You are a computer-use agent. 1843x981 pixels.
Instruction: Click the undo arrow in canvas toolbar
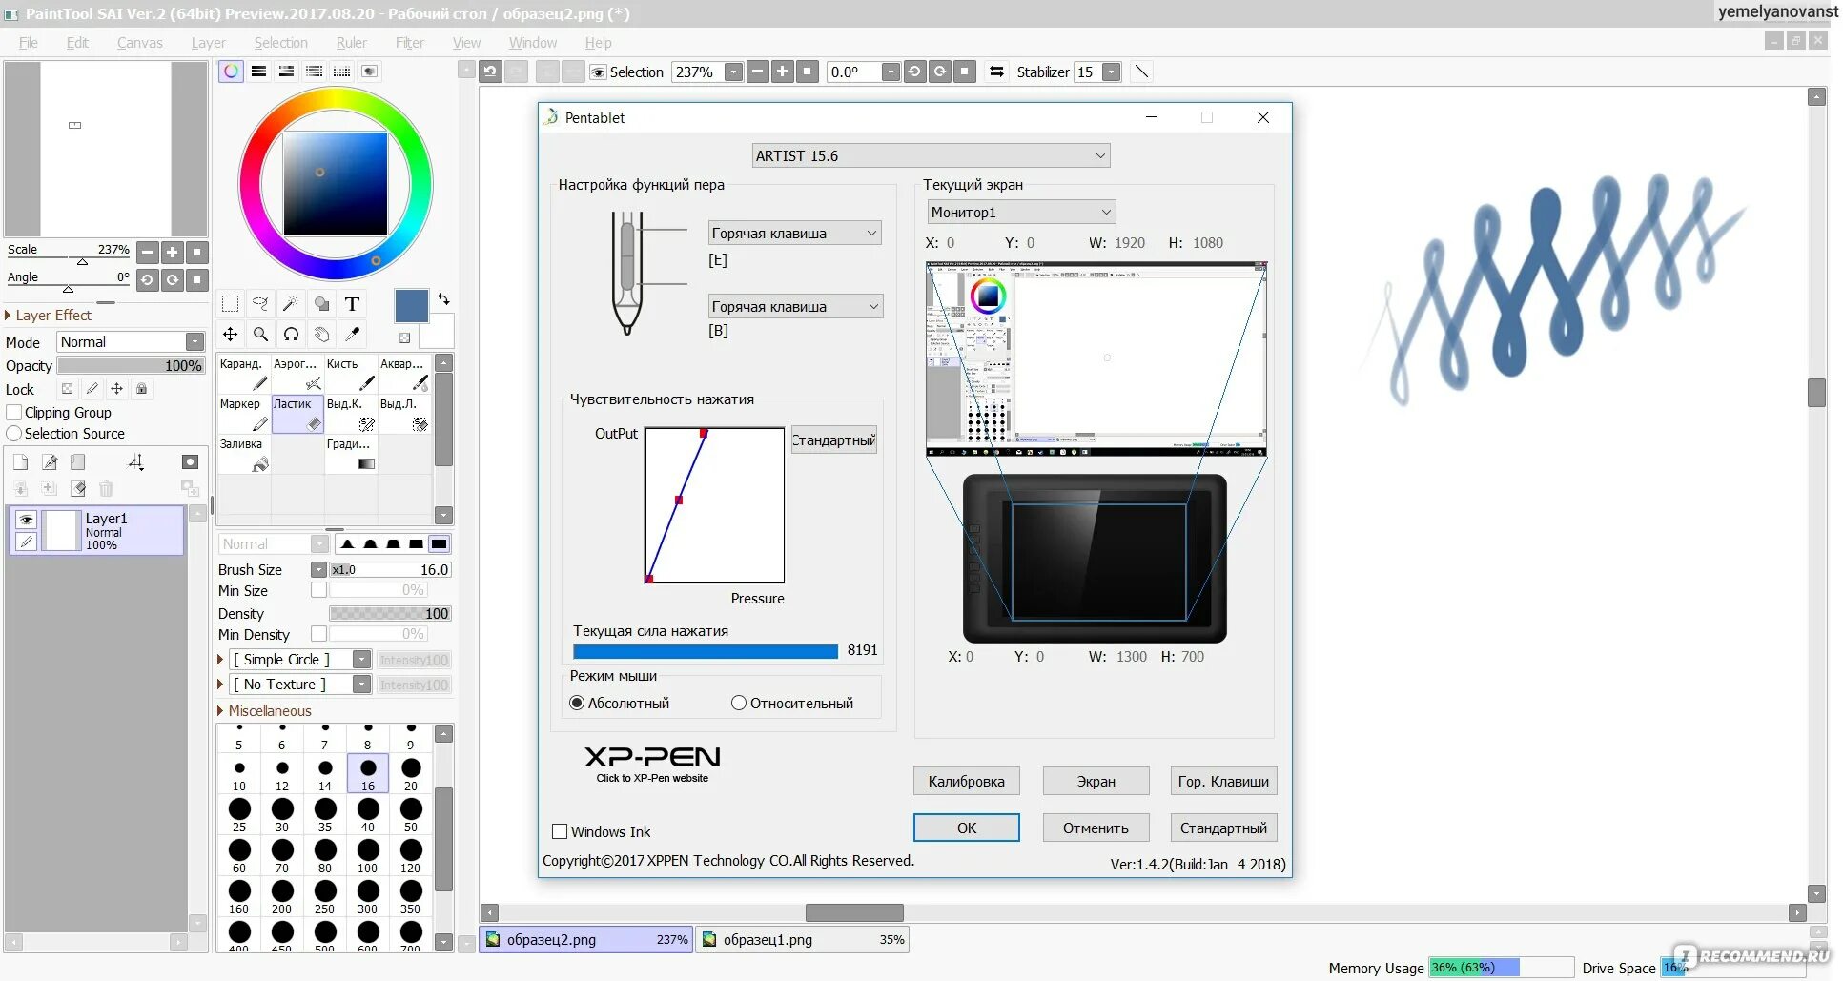point(490,72)
